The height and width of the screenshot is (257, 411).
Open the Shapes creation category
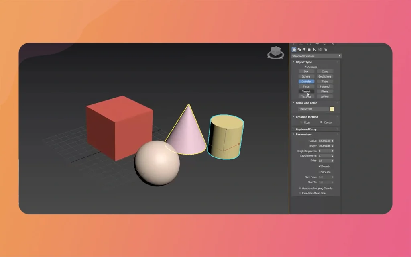pyautogui.click(x=299, y=49)
